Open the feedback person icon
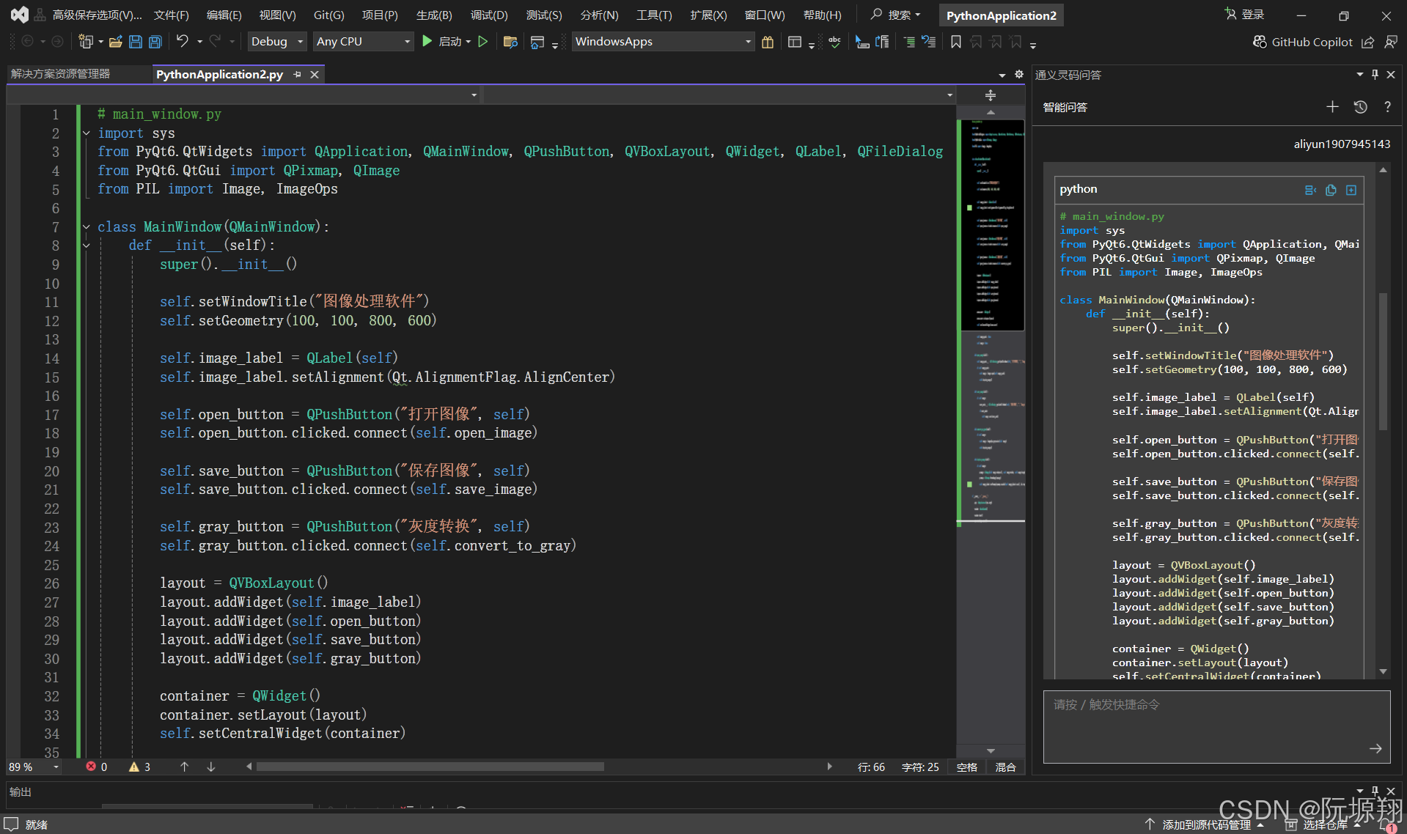This screenshot has height=834, width=1407. (1390, 43)
